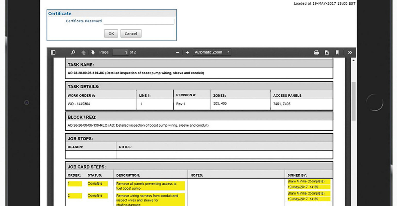
Task: Zoom in with the plus icon
Action: click(187, 53)
